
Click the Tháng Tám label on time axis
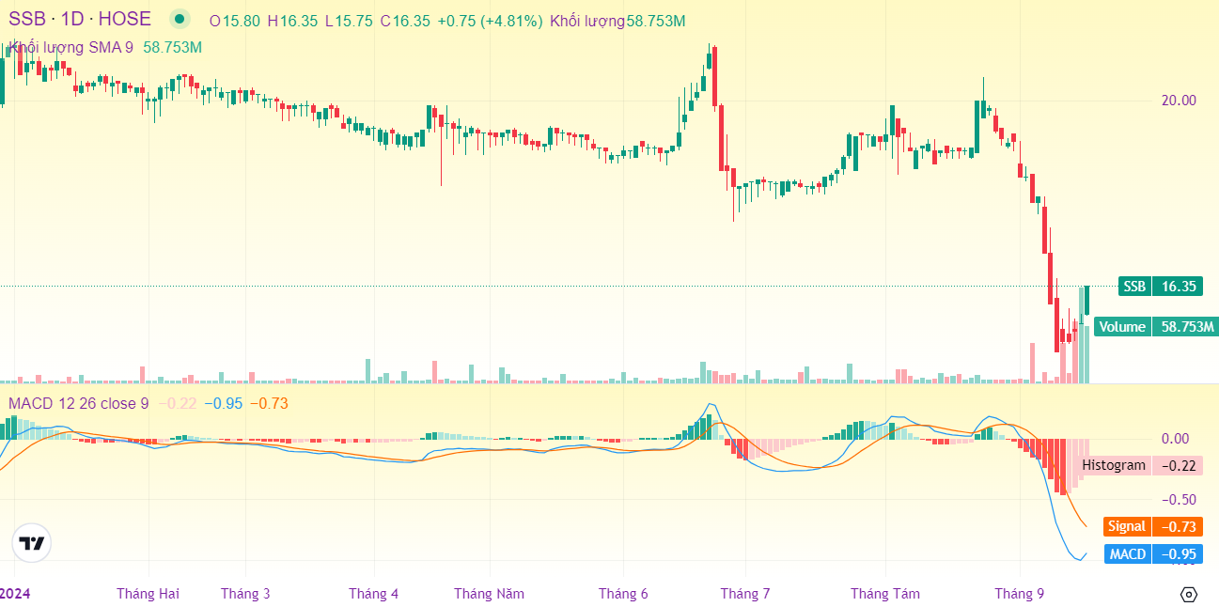pyautogui.click(x=885, y=593)
